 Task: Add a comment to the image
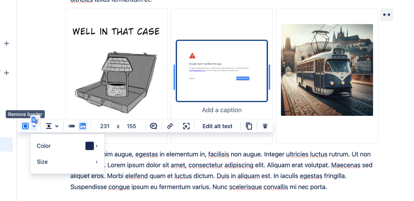(x=153, y=126)
